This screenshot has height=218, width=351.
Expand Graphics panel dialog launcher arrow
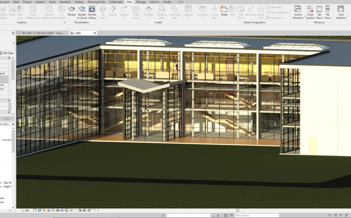(64, 23)
